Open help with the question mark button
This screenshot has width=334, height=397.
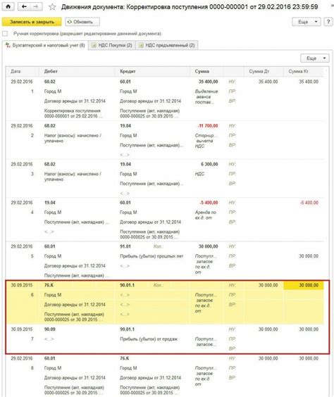click(328, 22)
